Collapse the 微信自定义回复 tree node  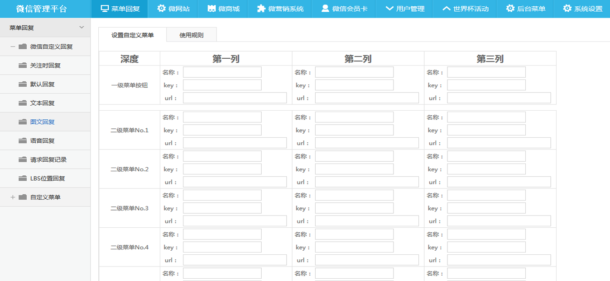13,47
